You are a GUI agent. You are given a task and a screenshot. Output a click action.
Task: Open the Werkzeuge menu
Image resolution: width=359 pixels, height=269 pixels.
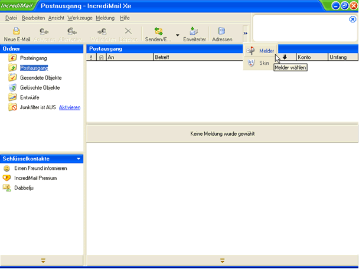point(80,18)
